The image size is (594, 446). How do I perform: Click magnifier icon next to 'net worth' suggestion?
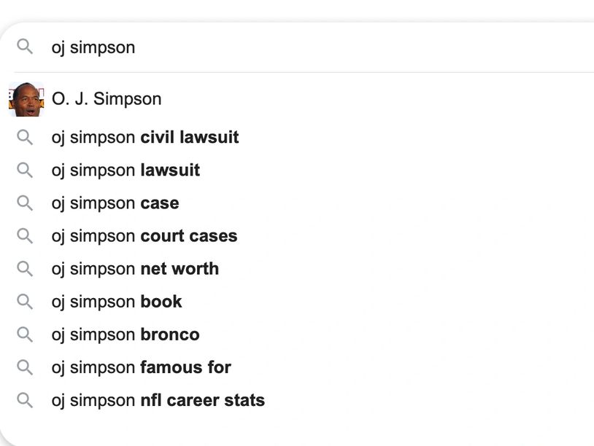tap(25, 269)
